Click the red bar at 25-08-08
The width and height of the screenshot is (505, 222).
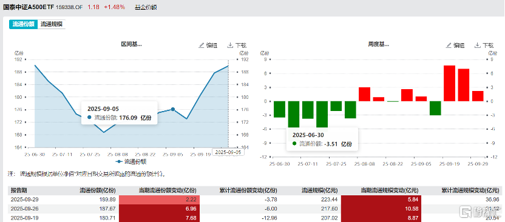364,94
